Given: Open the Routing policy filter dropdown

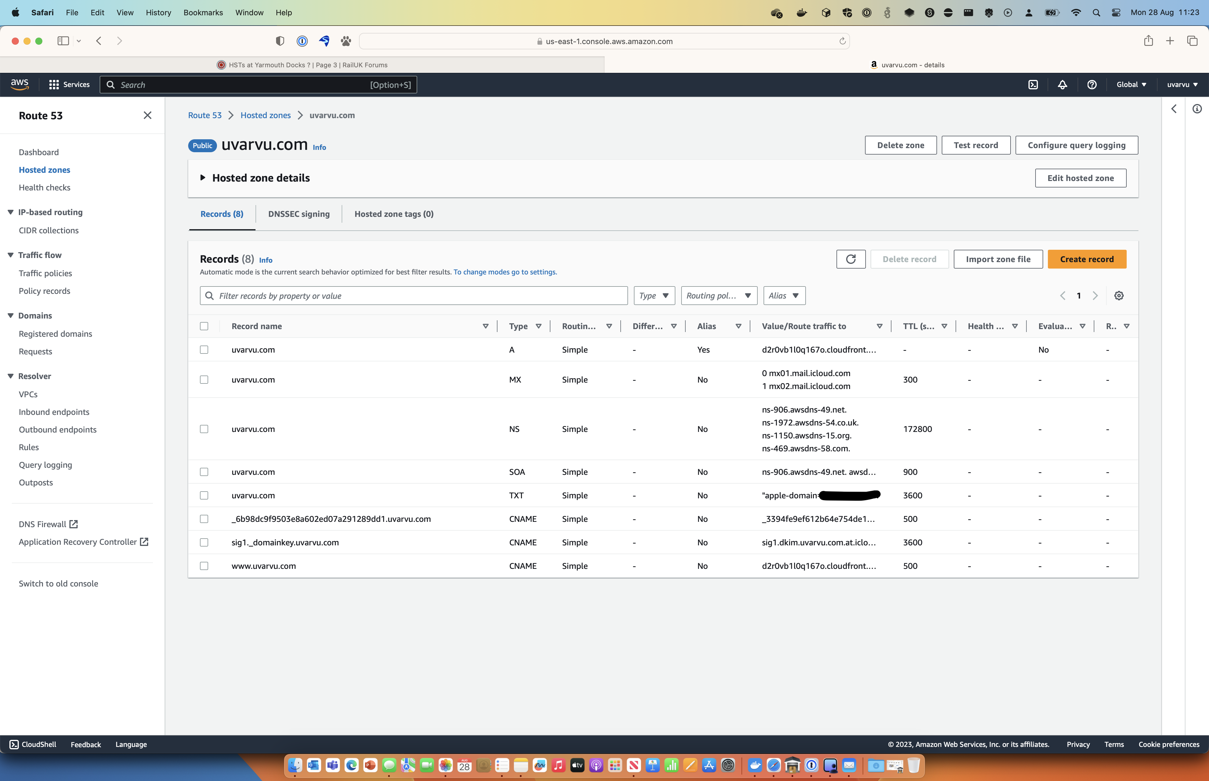Looking at the screenshot, I should click(719, 296).
